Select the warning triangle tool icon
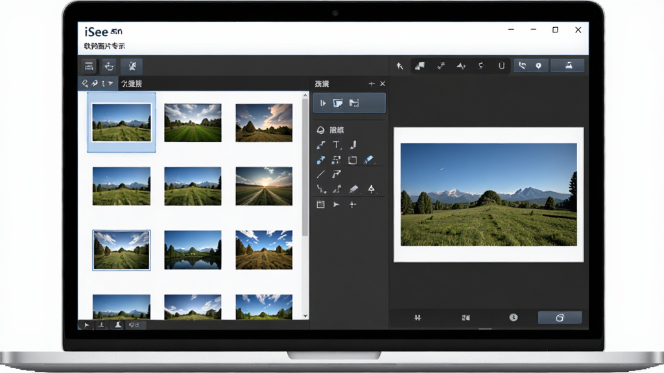This screenshot has width=664, height=373. [372, 189]
